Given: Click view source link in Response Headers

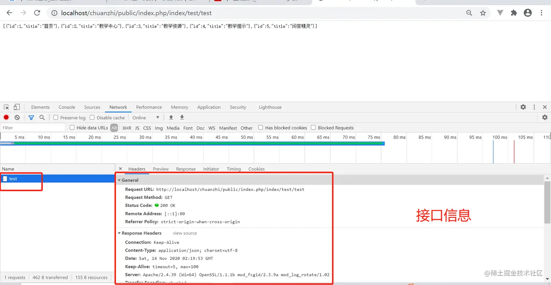Looking at the screenshot, I should click(185, 233).
